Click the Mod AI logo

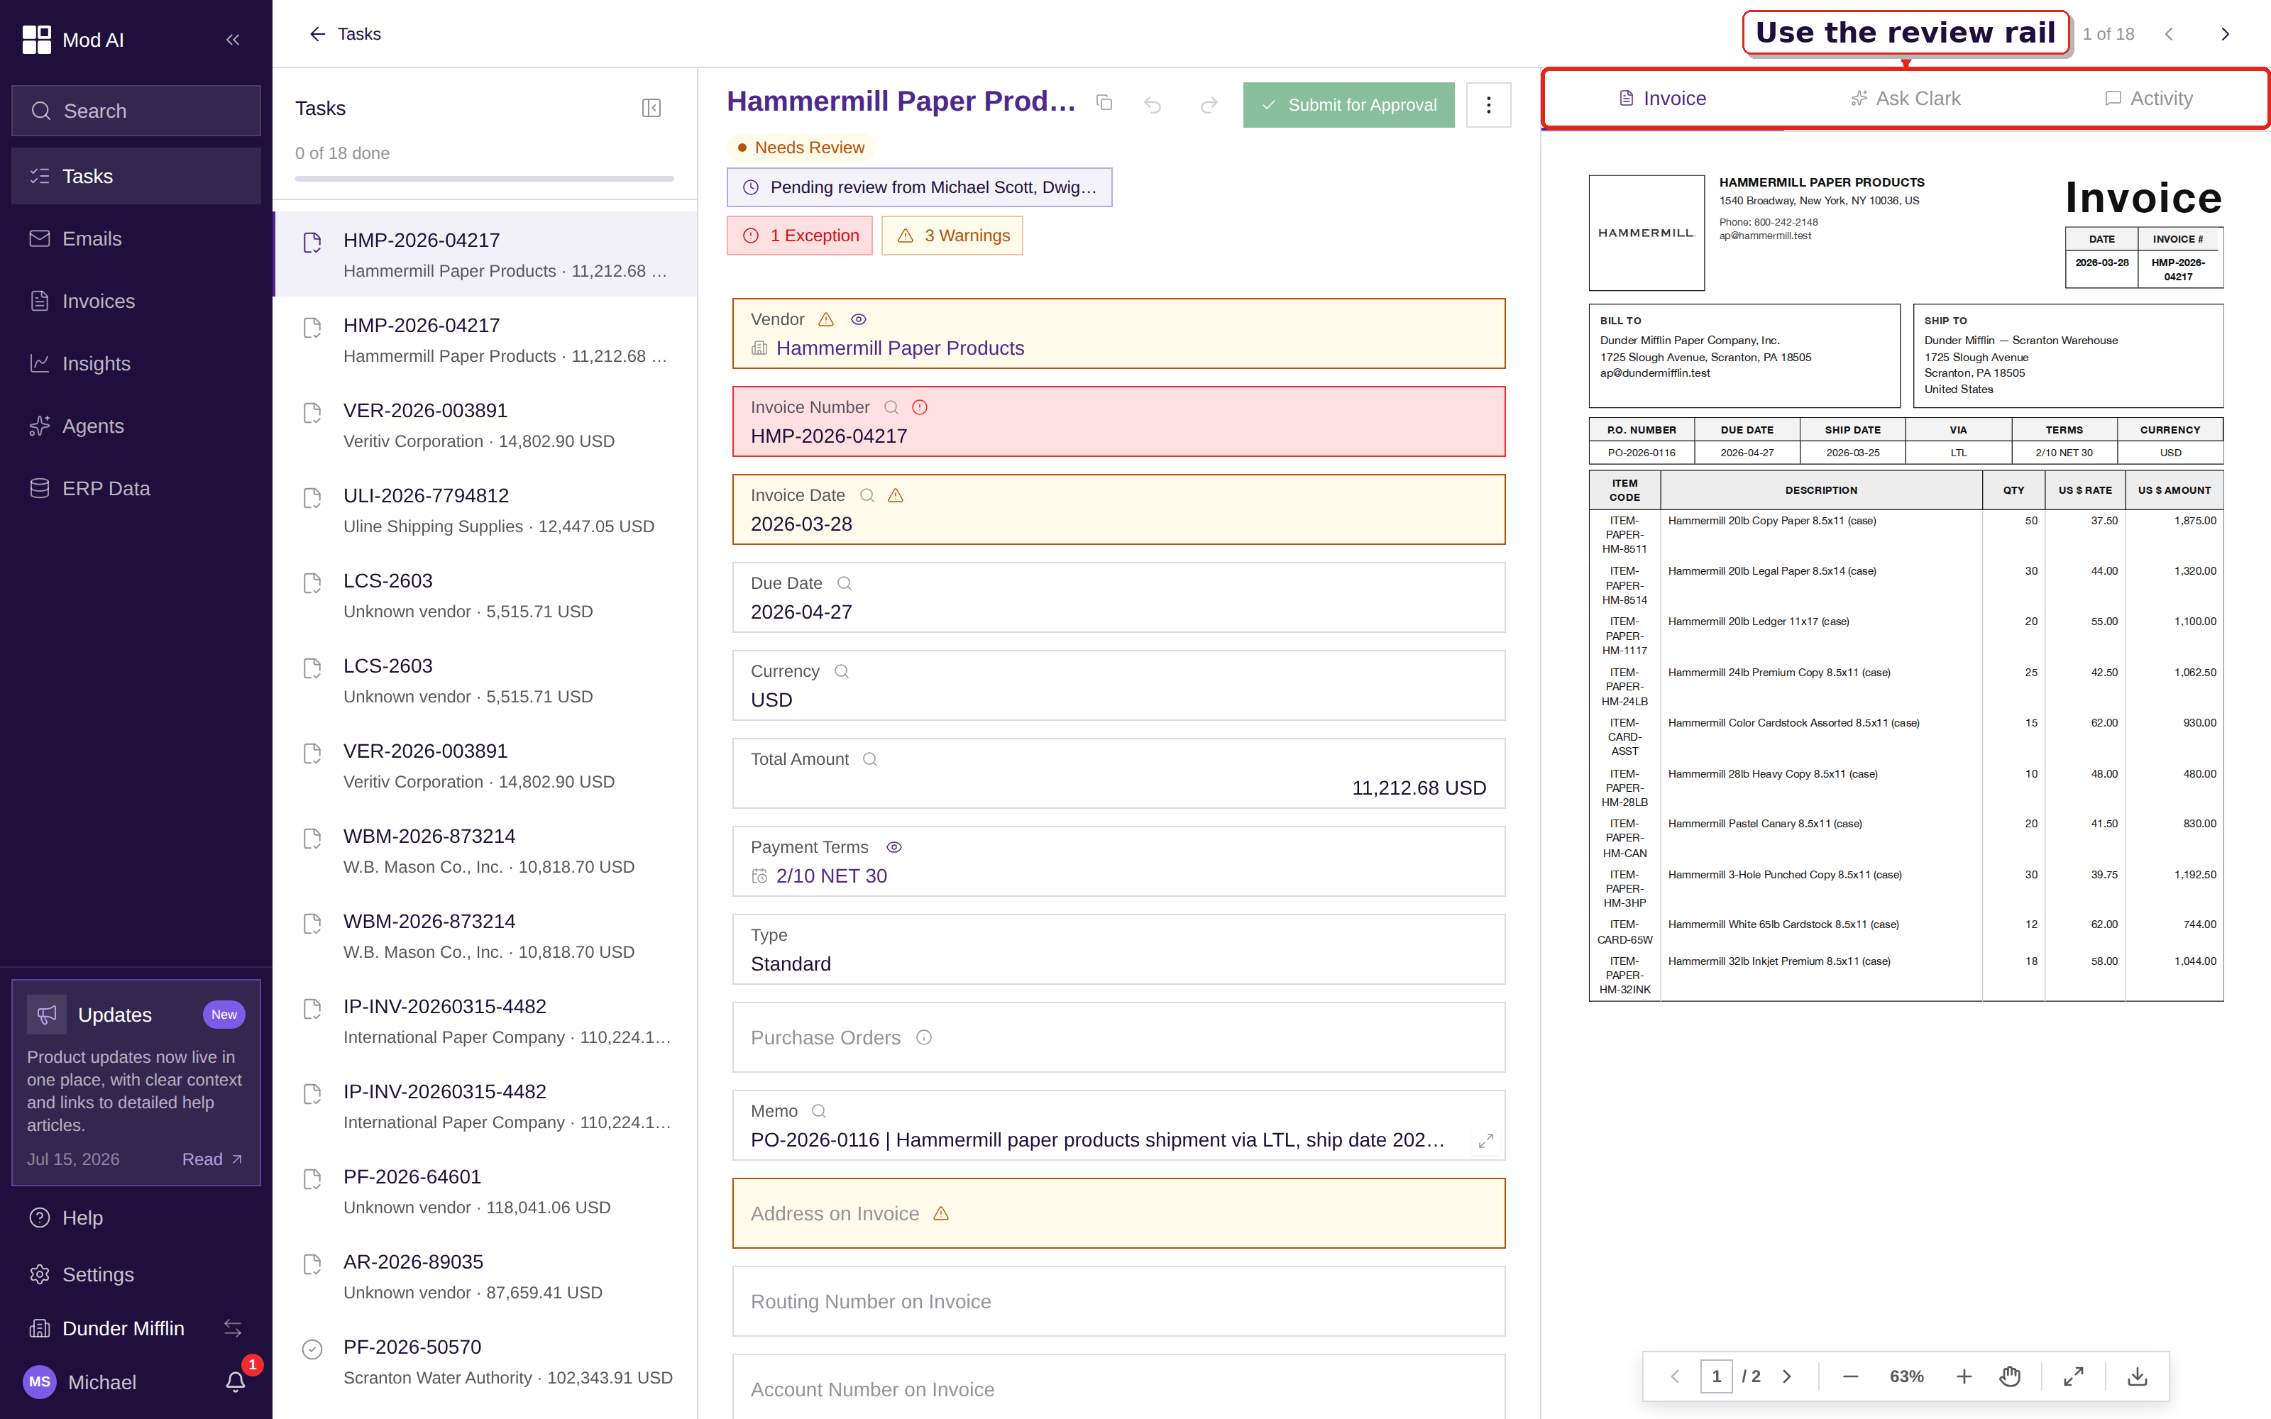[x=37, y=40]
